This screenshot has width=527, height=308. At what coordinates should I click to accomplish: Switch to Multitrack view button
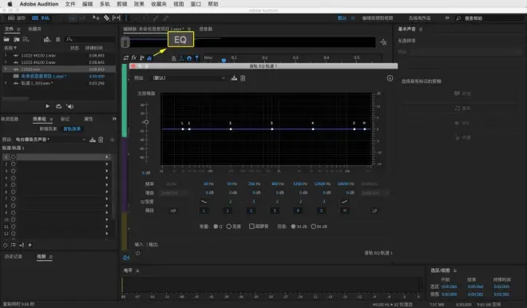[41, 18]
